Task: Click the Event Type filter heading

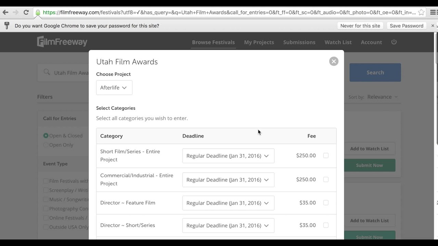Action: pyautogui.click(x=55, y=164)
